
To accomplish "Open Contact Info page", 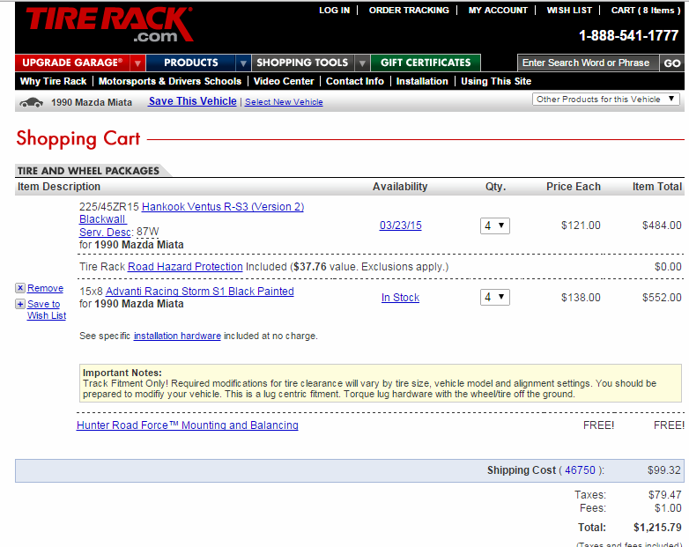I will pyautogui.click(x=354, y=81).
